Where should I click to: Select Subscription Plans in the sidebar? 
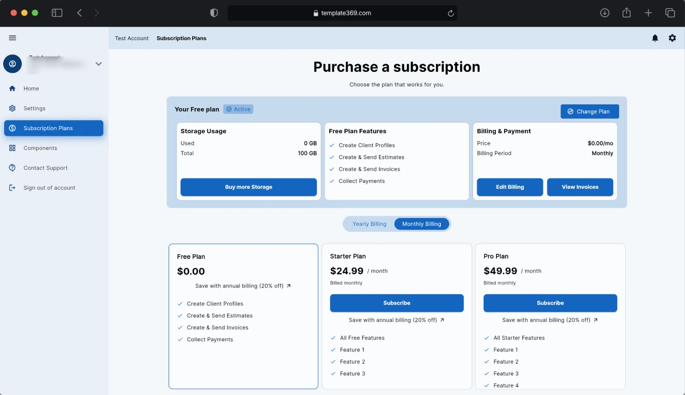54,128
